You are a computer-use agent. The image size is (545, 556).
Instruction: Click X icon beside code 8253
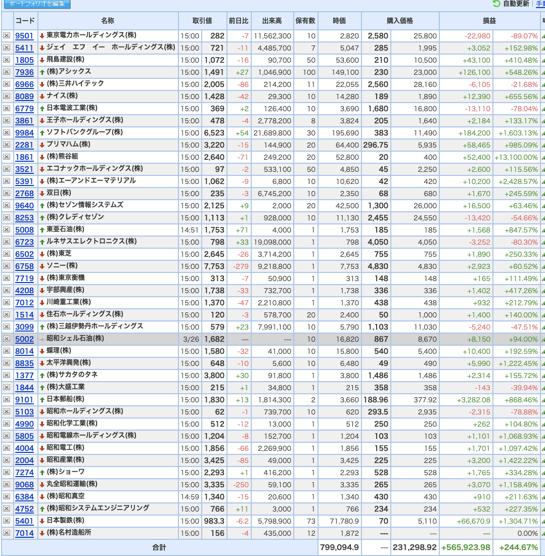point(7,217)
